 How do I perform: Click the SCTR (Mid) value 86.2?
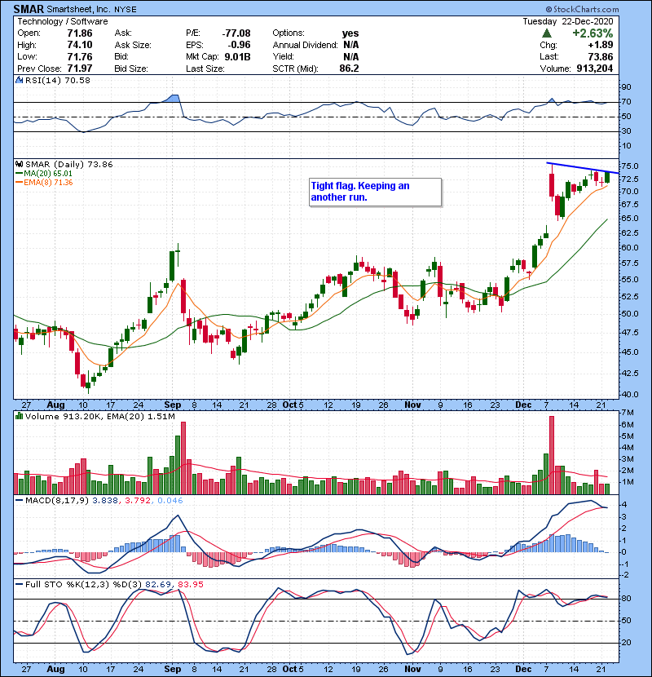pos(349,69)
